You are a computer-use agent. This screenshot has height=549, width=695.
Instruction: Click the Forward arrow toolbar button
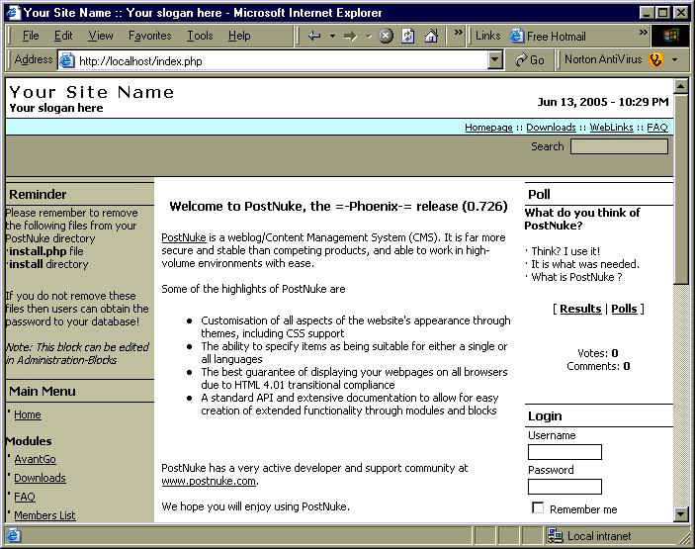(350, 36)
